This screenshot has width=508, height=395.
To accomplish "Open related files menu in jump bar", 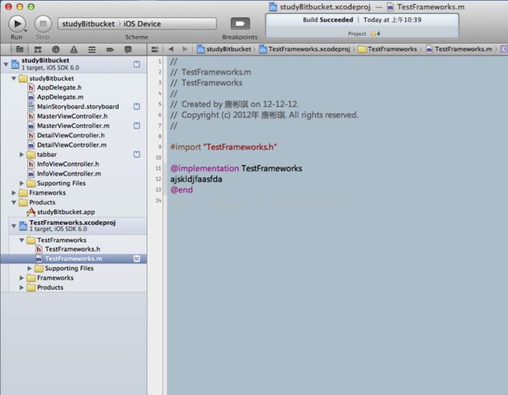I will pyautogui.click(x=155, y=49).
